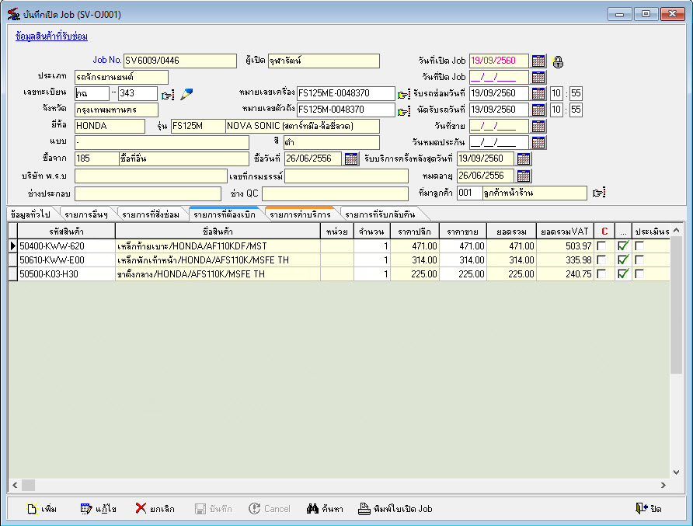Open calendar for วันที่เปิด Job date
The image size is (693, 526).
[x=538, y=61]
